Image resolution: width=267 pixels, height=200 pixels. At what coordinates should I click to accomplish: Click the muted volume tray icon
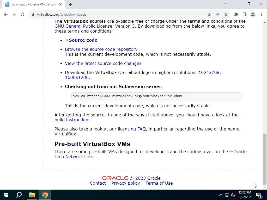click(x=233, y=195)
